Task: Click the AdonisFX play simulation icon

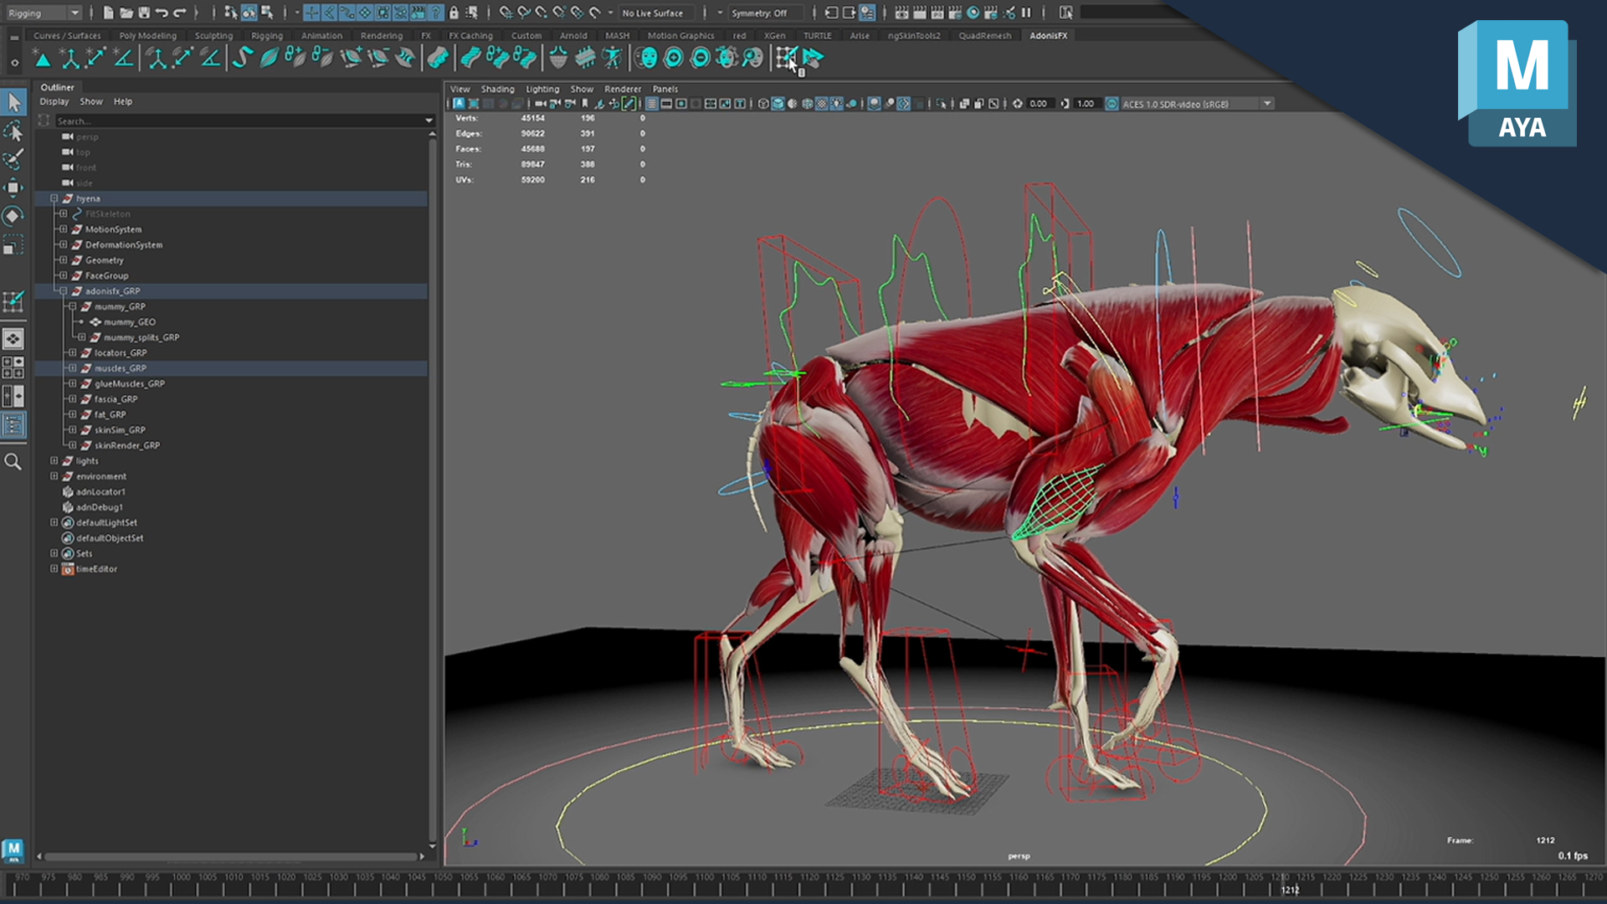Action: coord(813,58)
